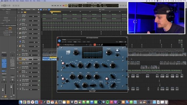Open Spotify from the dock

(108, 102)
